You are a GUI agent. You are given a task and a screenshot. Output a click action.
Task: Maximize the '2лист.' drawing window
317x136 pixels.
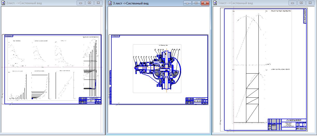point(89,3)
